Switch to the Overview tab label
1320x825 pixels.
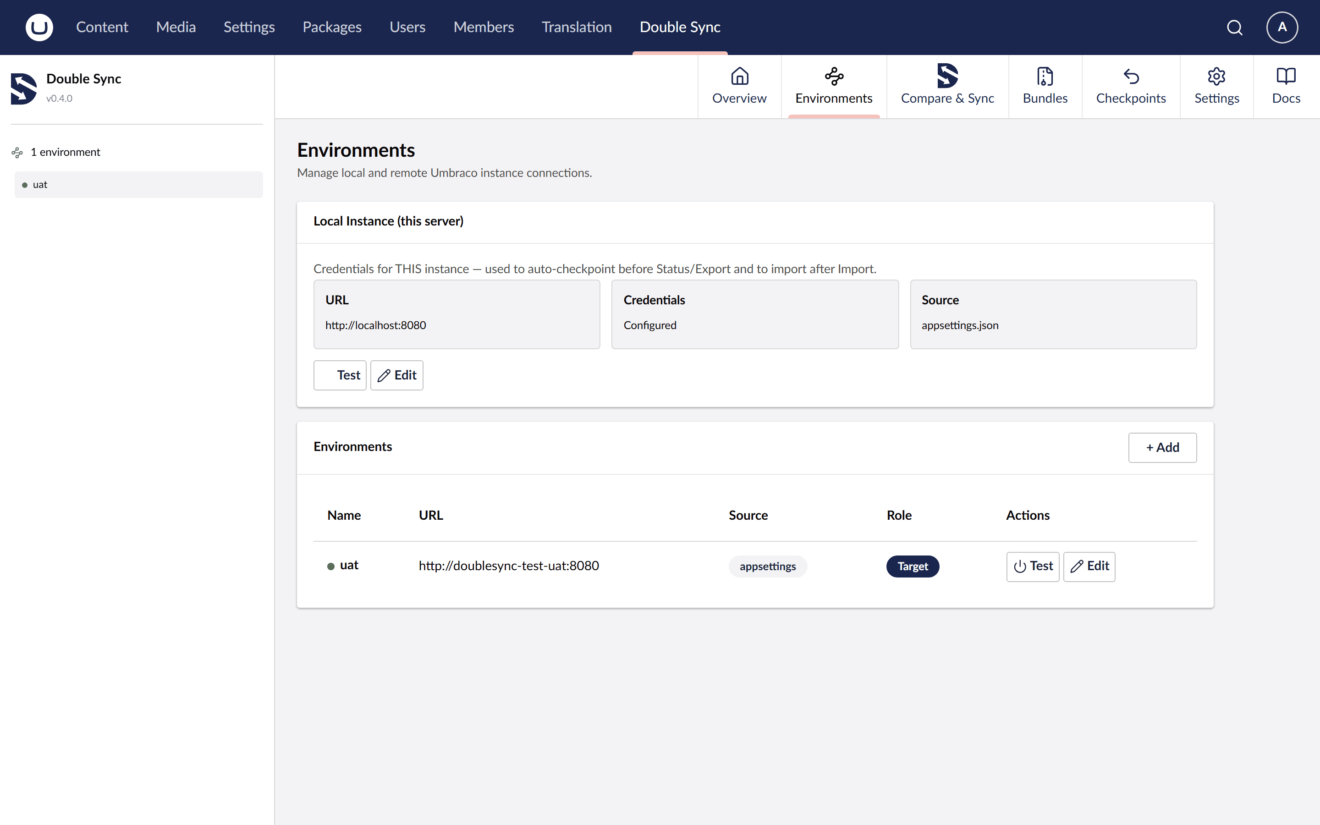739,98
